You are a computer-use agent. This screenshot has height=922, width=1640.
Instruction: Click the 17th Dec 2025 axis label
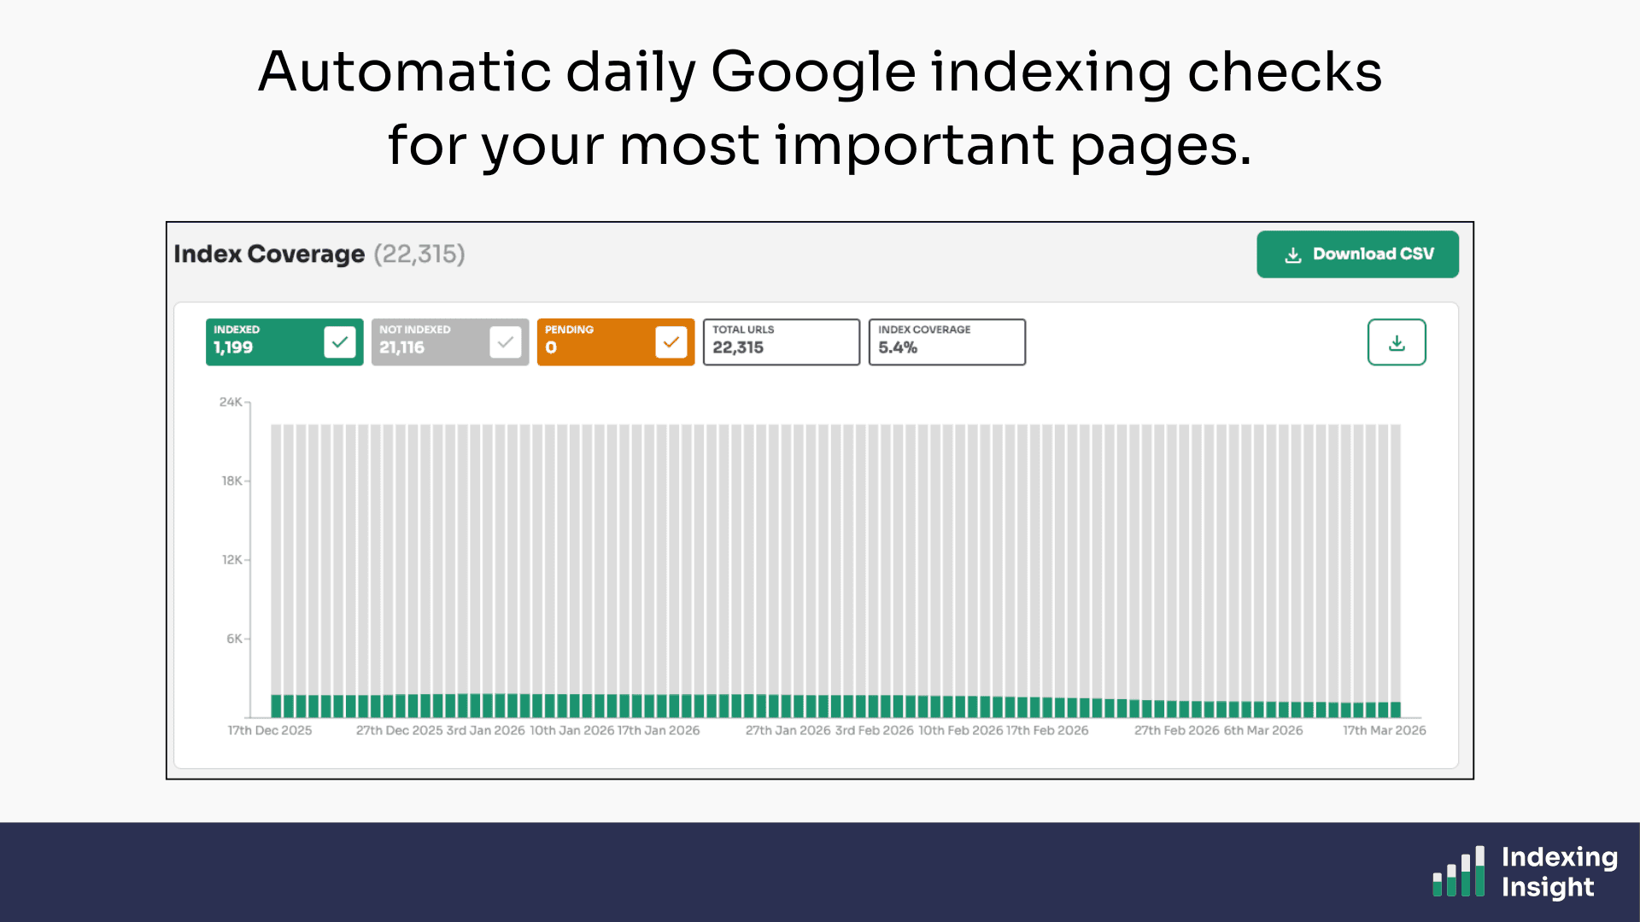click(270, 731)
